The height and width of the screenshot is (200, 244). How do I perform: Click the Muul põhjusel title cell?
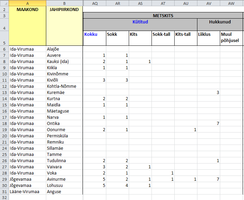point(232,38)
